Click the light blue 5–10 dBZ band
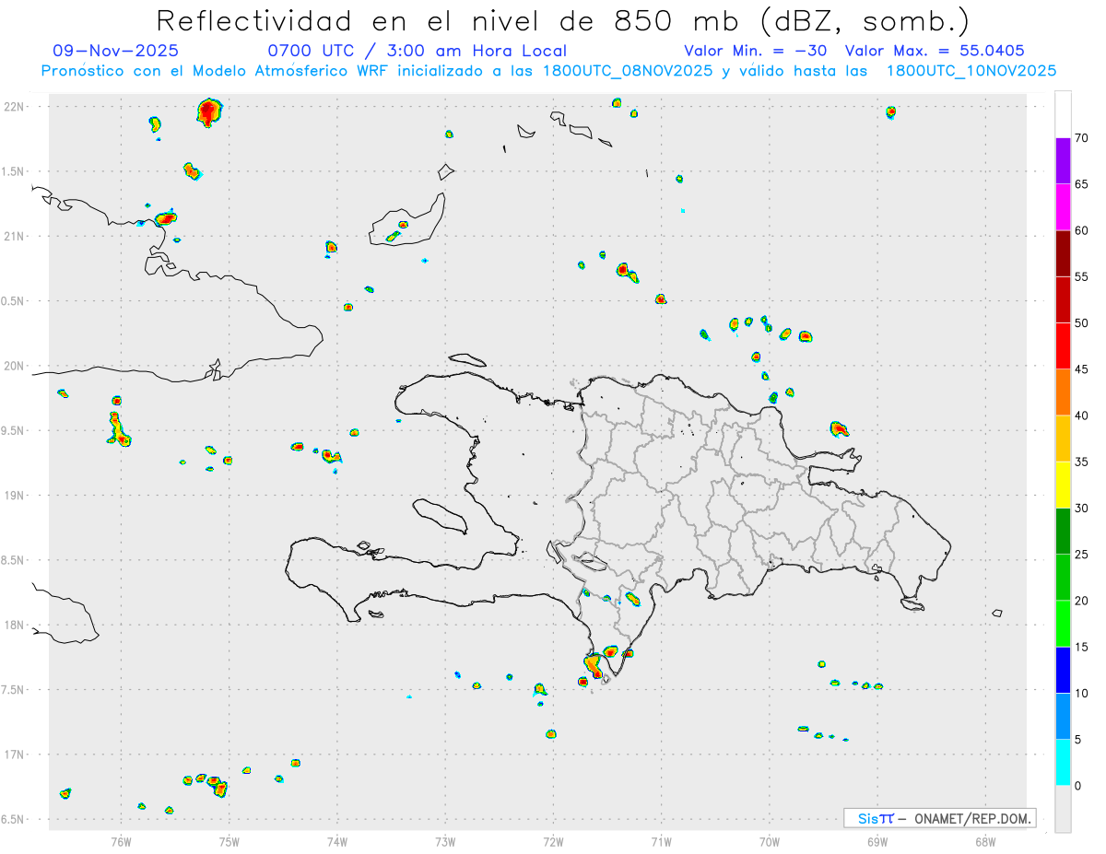 (x=1063, y=716)
